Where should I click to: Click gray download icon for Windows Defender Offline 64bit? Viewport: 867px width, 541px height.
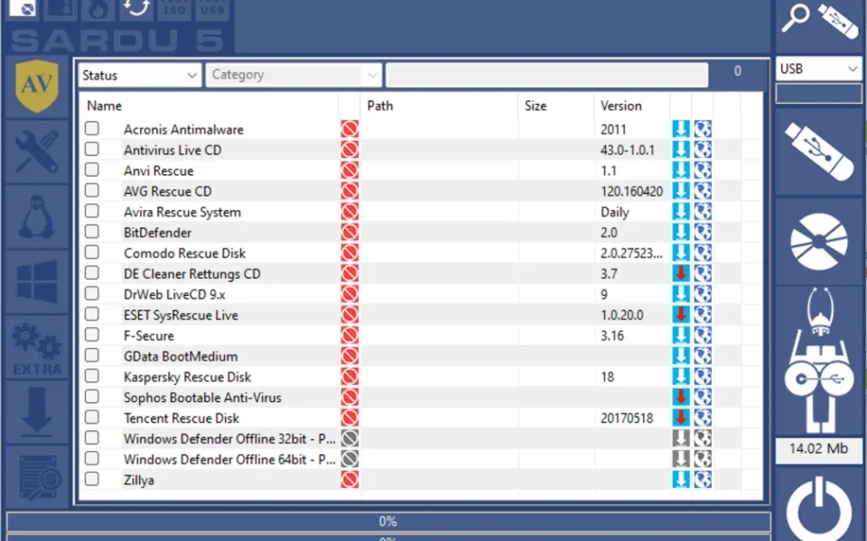point(681,459)
